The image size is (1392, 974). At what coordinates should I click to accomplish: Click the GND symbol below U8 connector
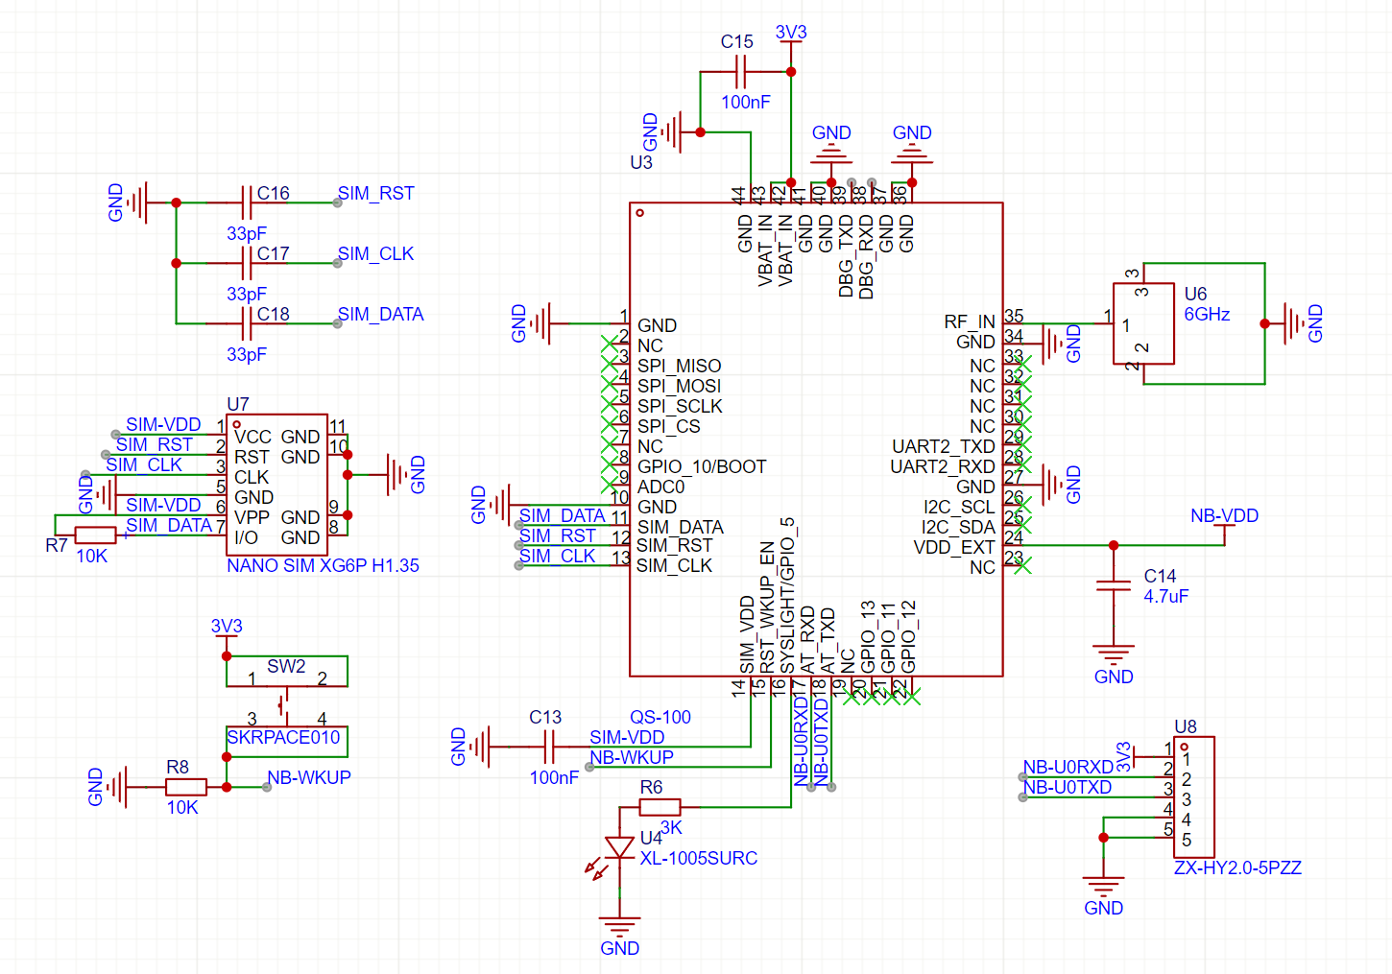[x=1103, y=887]
